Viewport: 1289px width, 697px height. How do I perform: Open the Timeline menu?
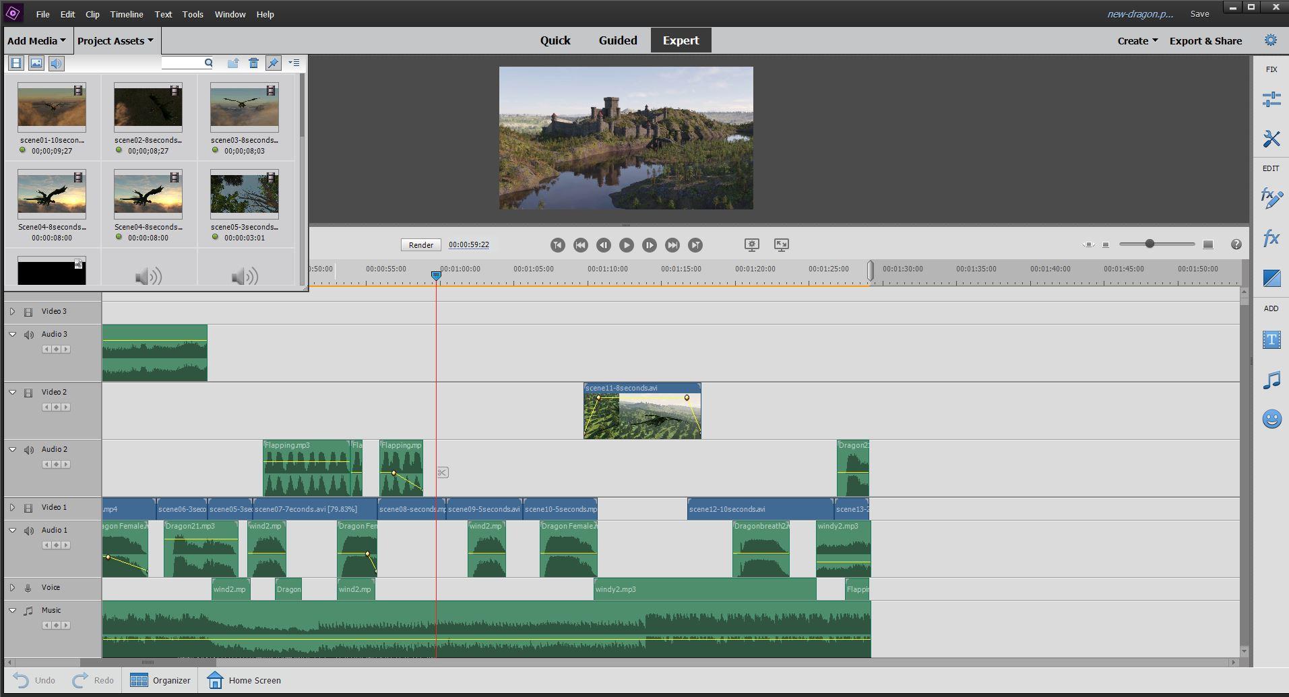click(x=126, y=14)
